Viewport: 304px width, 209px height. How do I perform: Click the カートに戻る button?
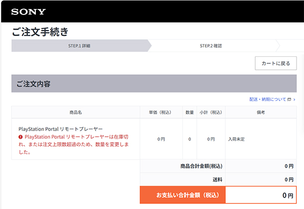pyautogui.click(x=276, y=63)
